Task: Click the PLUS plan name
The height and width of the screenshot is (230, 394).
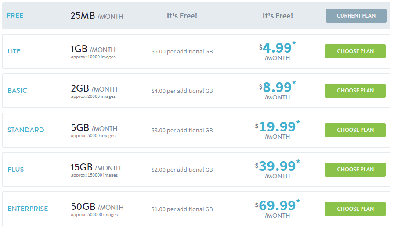Action: coord(16,170)
